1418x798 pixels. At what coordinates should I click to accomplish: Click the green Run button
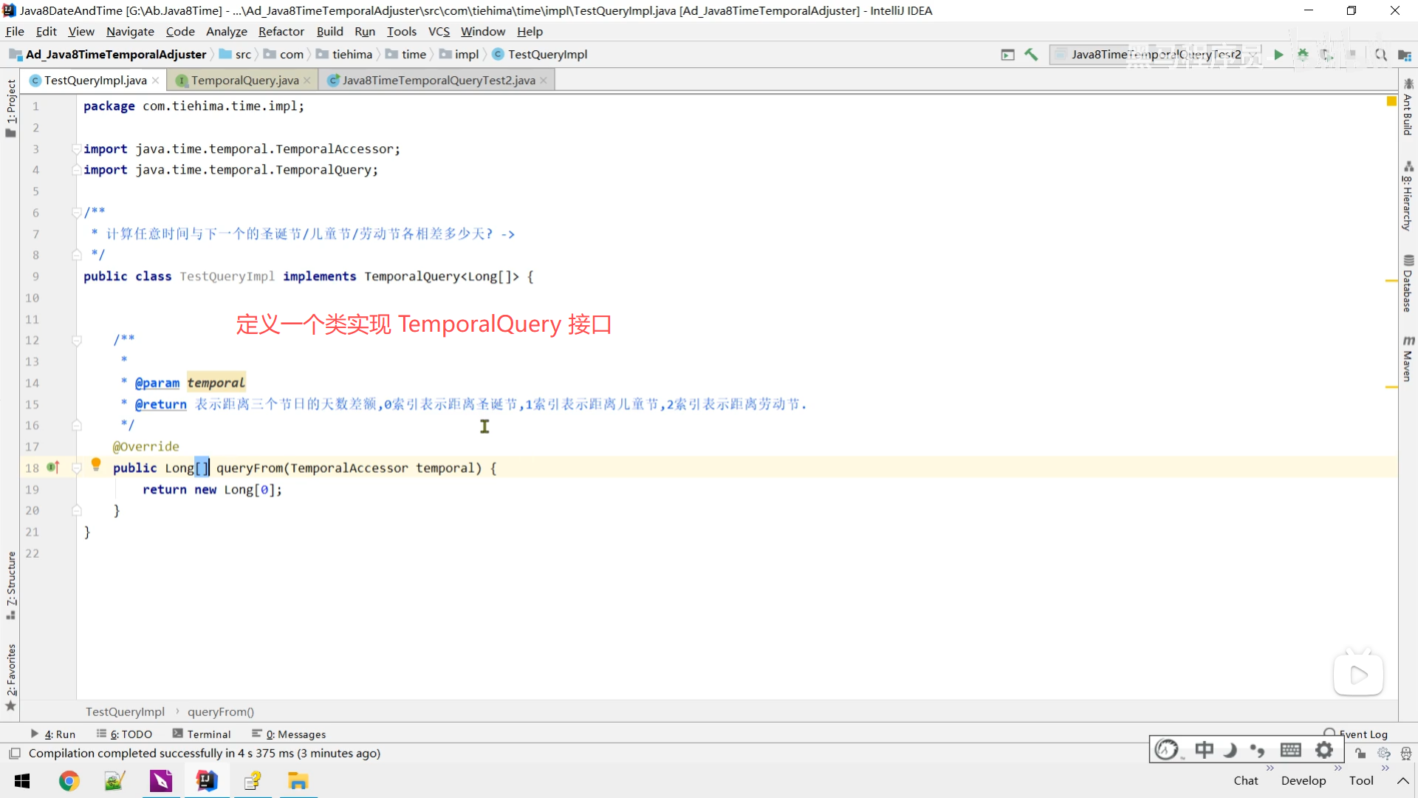(x=1278, y=55)
